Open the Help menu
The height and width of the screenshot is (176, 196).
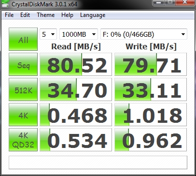tap(67, 15)
